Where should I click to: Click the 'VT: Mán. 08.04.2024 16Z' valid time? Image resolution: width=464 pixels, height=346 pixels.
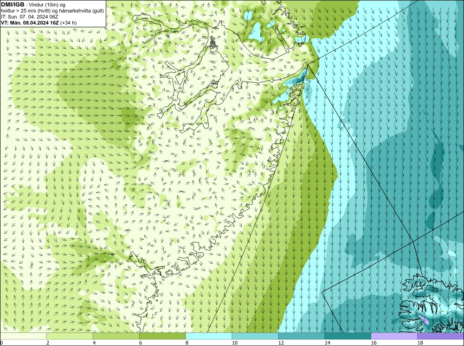click(30, 23)
